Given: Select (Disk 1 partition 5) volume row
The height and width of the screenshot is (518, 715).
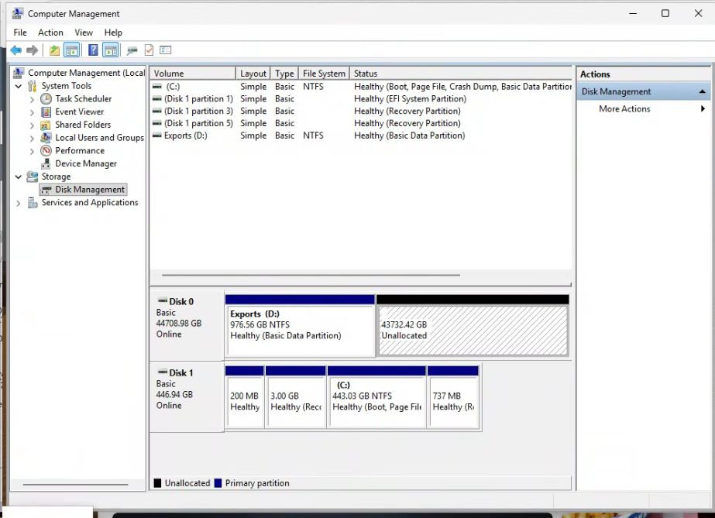Looking at the screenshot, I should click(361, 123).
